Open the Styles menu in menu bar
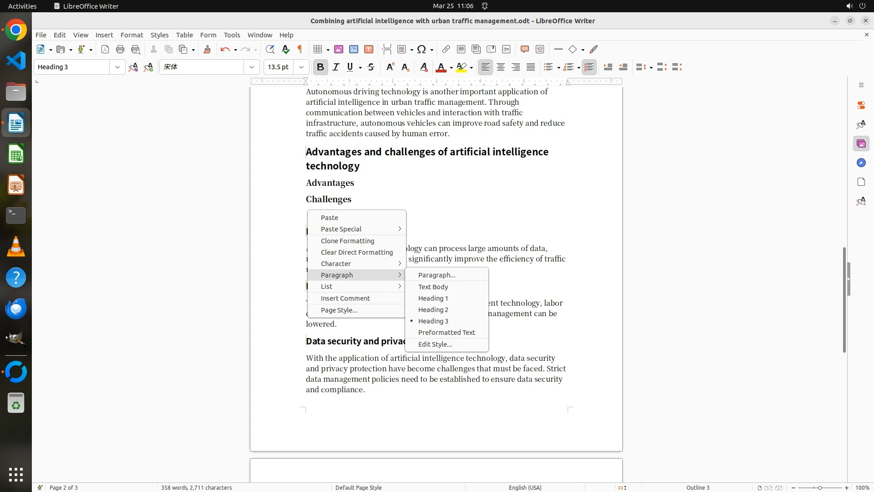This screenshot has width=874, height=492. click(159, 35)
